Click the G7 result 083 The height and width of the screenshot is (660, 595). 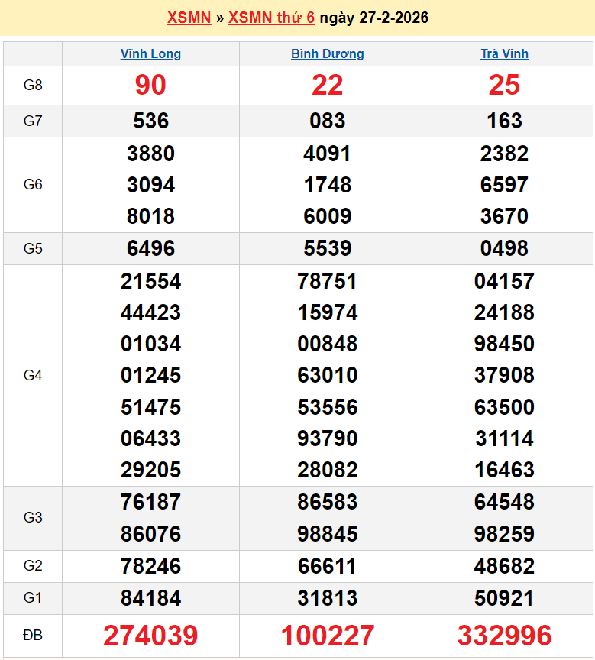327,121
